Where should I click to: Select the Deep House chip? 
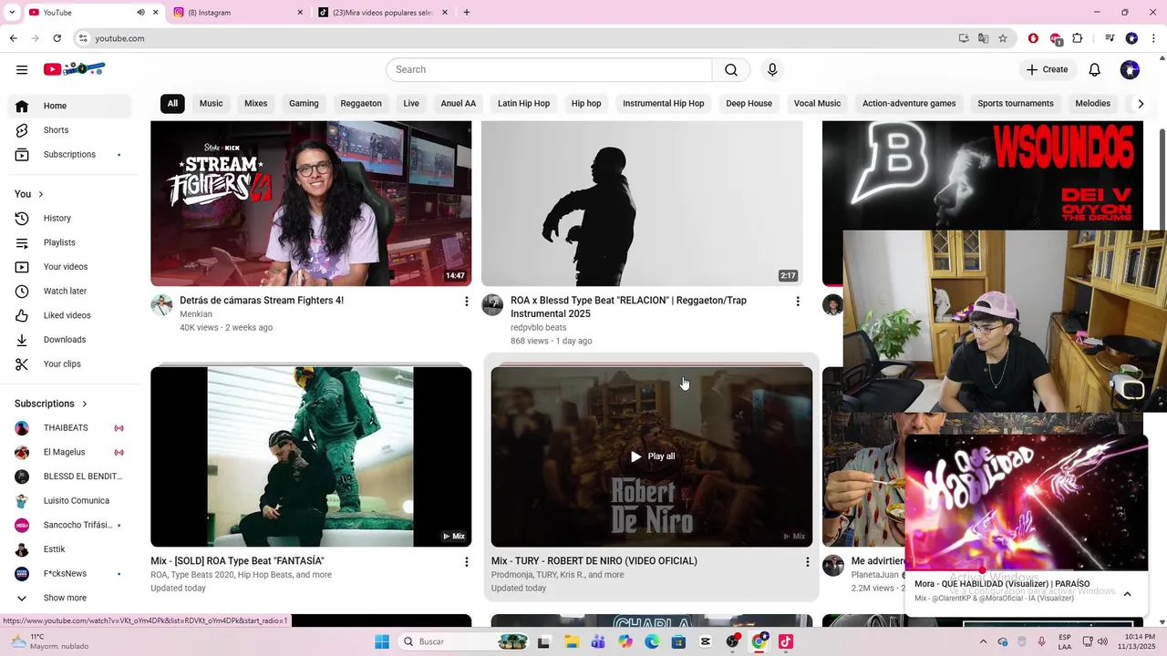coord(749,104)
